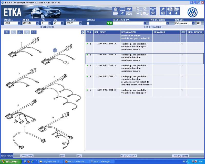Select the zoom-area magnifier tool
The height and width of the screenshot is (164, 205).
[x=20, y=32]
